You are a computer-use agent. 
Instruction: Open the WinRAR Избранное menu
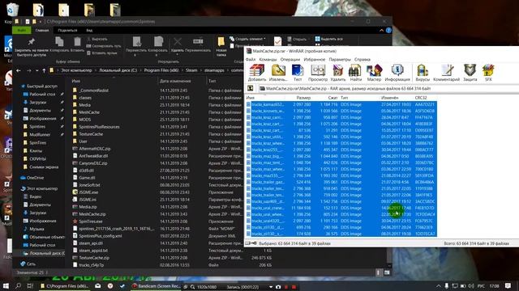pos(314,59)
